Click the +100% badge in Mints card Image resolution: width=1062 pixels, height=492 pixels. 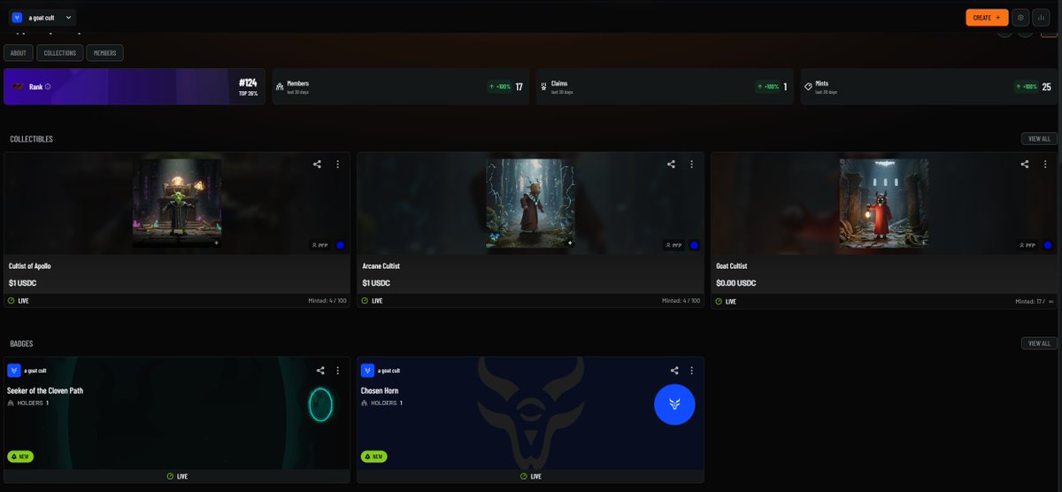click(1026, 87)
